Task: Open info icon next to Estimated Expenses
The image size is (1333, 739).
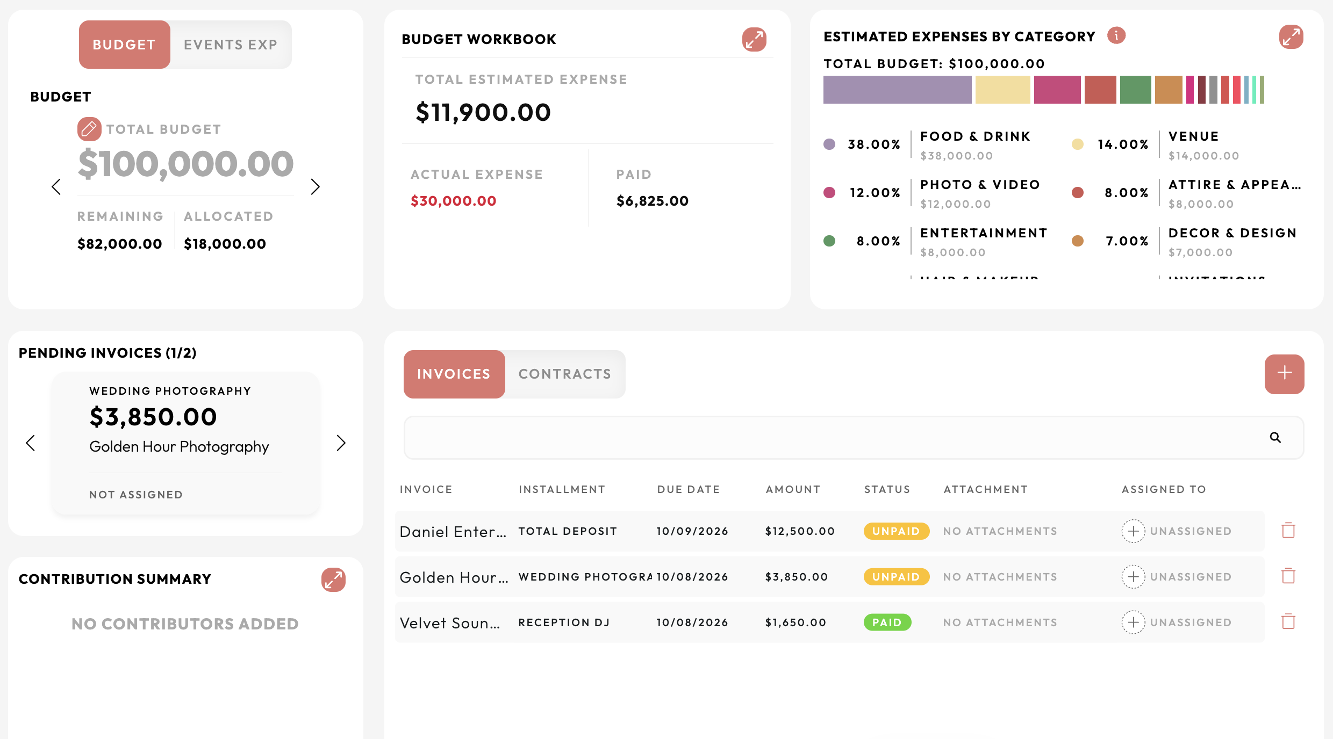Action: 1116,35
